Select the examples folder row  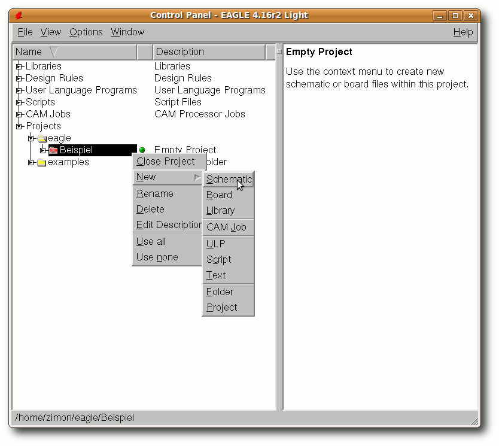(x=68, y=162)
